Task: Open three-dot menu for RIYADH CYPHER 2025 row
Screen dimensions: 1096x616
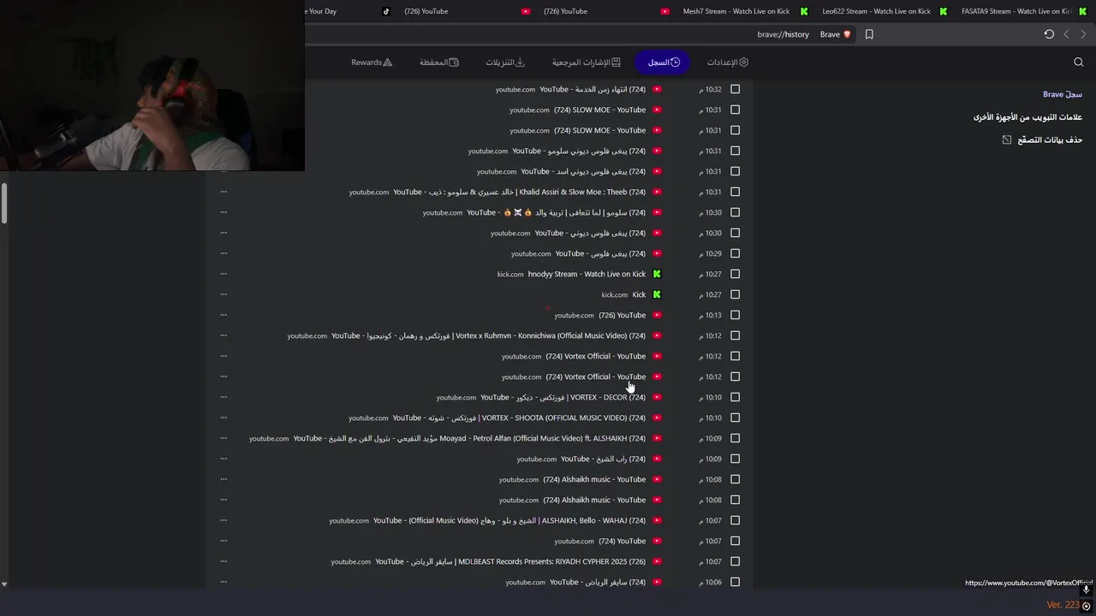Action: pyautogui.click(x=223, y=561)
